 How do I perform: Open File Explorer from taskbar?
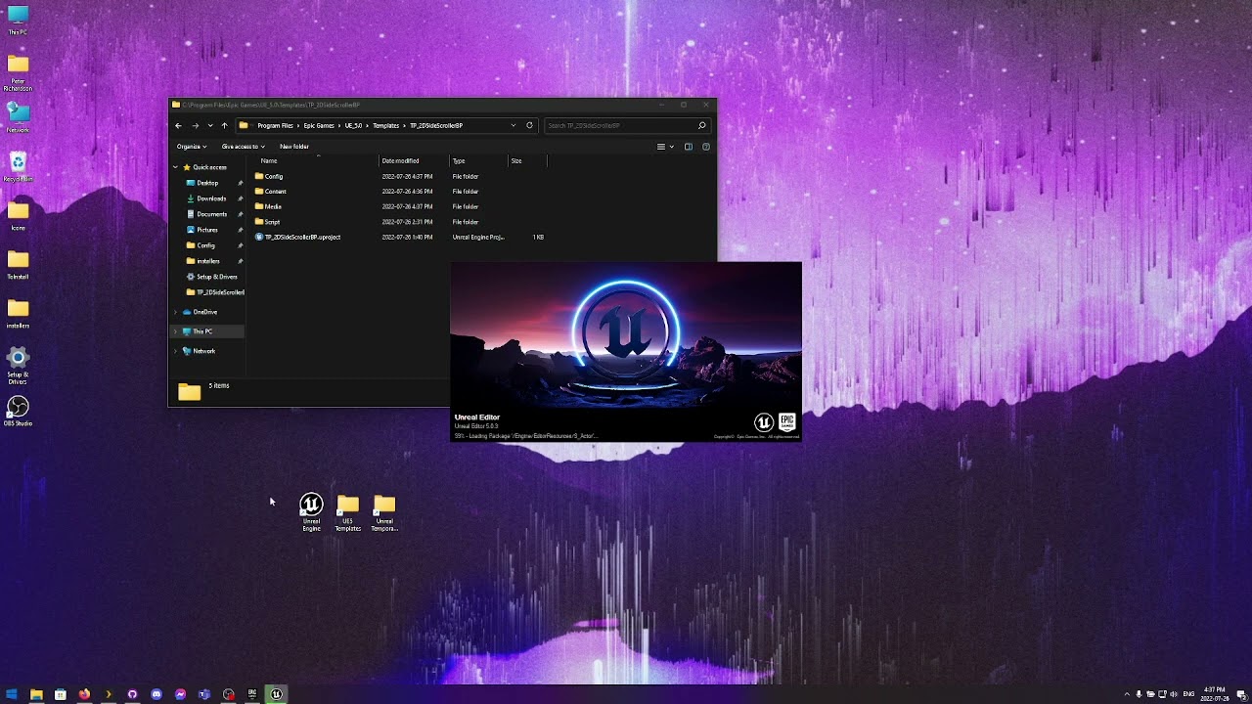coord(36,694)
